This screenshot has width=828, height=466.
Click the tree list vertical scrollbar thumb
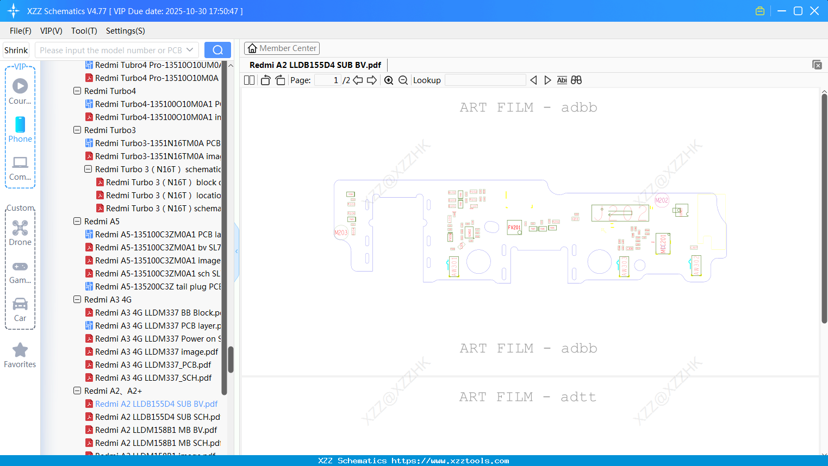[x=231, y=360]
